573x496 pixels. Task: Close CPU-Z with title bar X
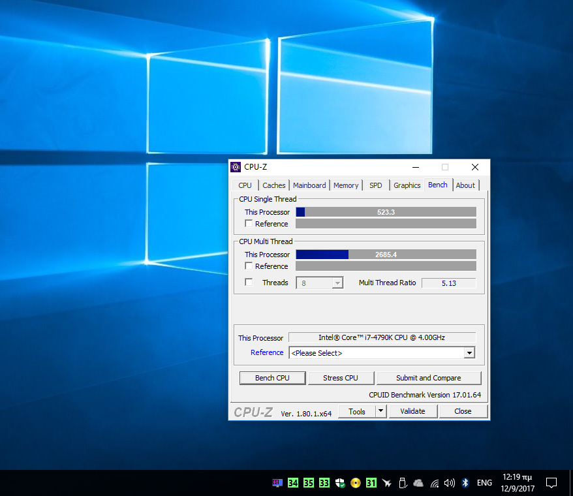tap(474, 167)
